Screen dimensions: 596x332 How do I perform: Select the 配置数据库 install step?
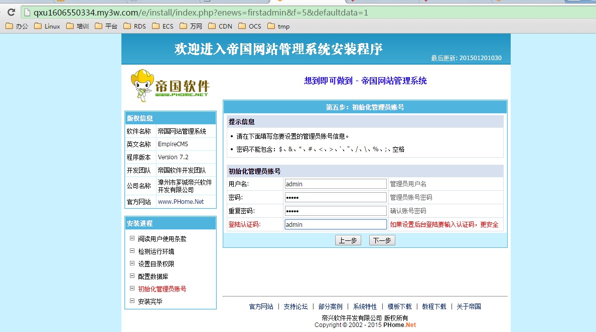(x=153, y=276)
